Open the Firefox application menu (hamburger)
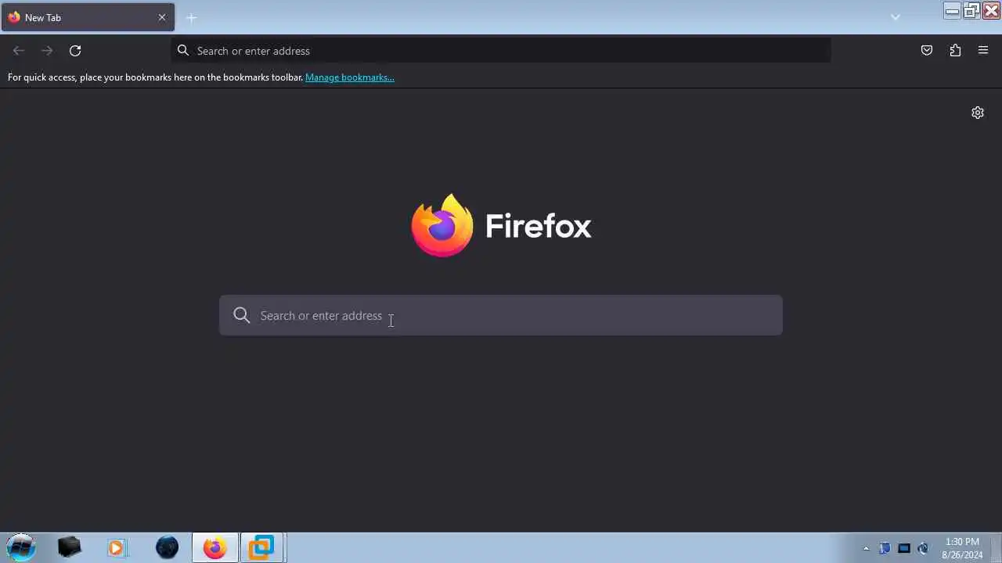1002x563 pixels. [x=983, y=51]
